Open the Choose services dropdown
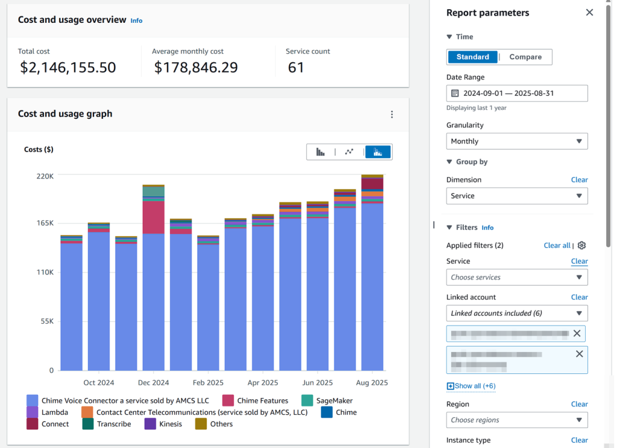The height and width of the screenshot is (448, 617). (516, 277)
